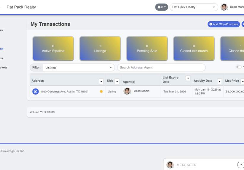Click the avatar icon on the Messages bar

click(170, 165)
